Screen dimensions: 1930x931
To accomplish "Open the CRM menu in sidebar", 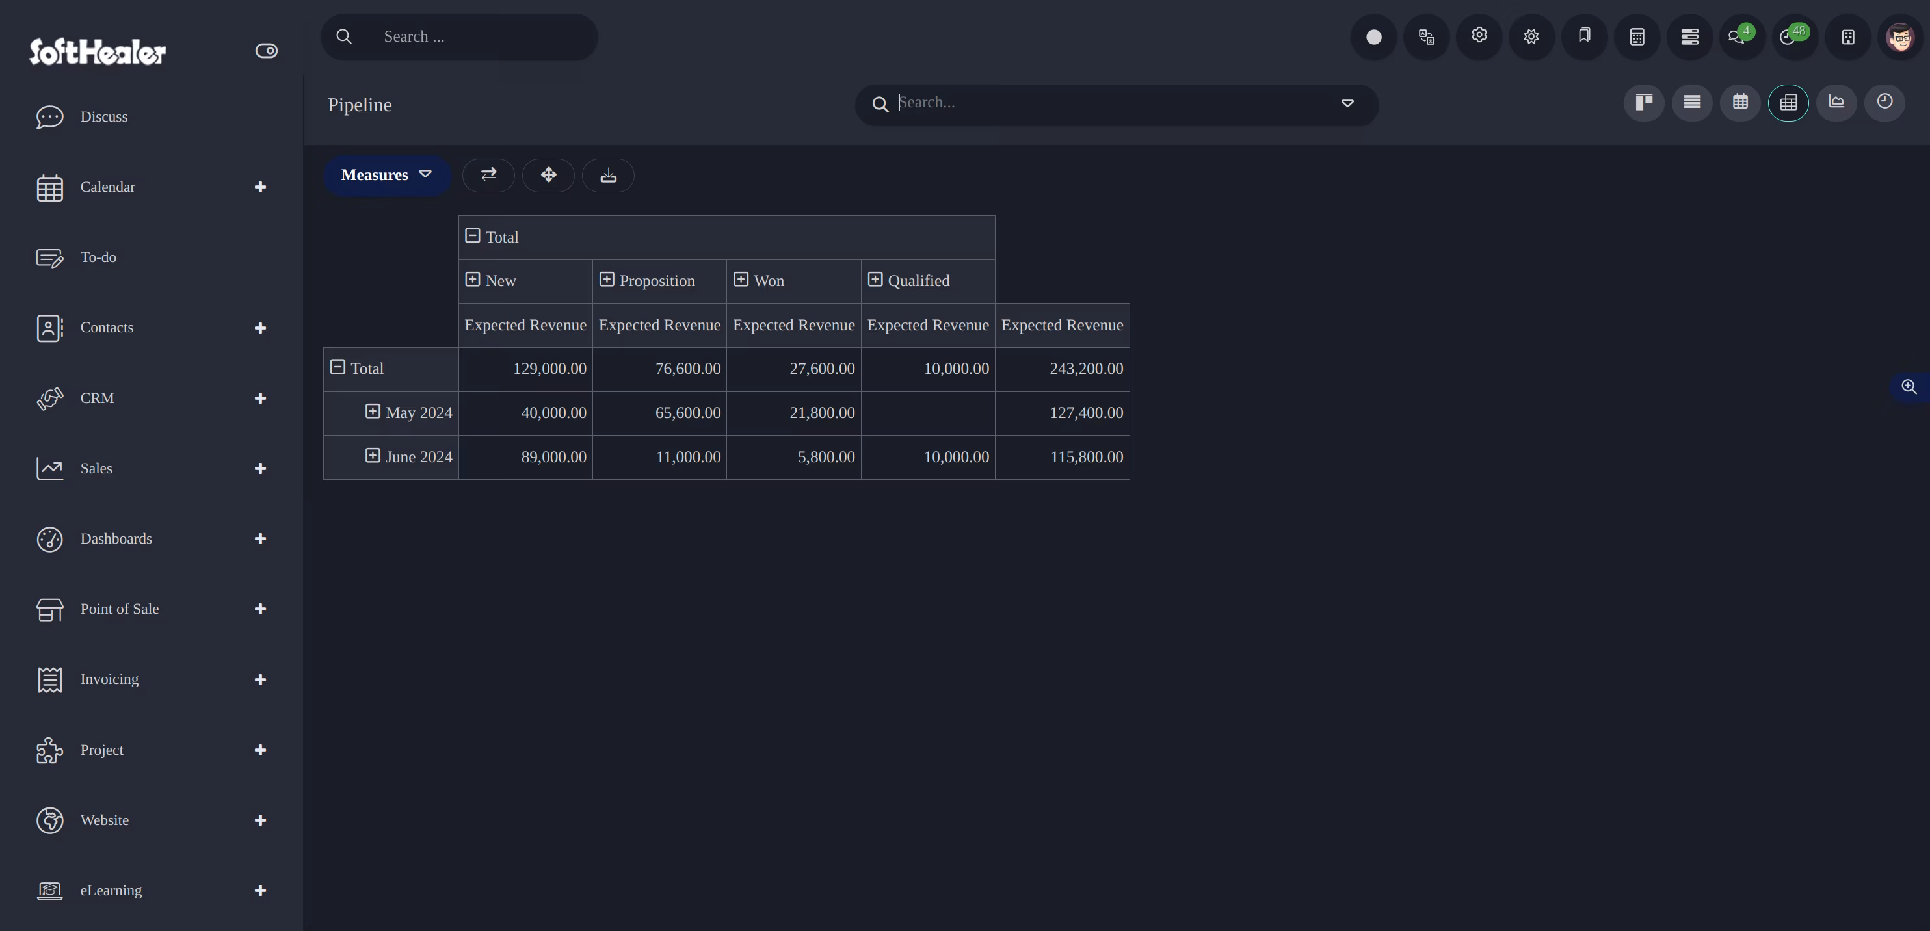I will 98,398.
